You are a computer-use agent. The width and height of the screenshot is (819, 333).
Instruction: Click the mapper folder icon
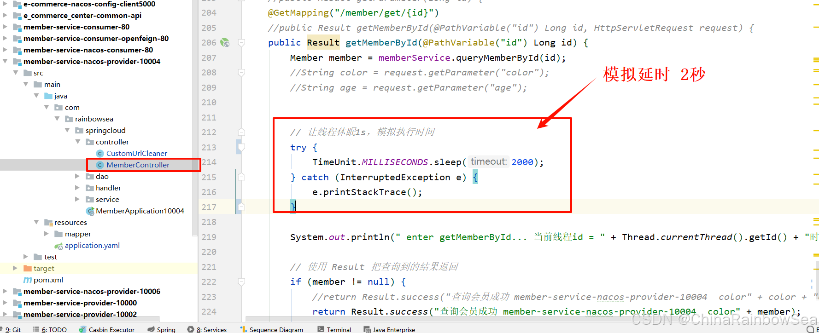pyautogui.click(x=59, y=234)
